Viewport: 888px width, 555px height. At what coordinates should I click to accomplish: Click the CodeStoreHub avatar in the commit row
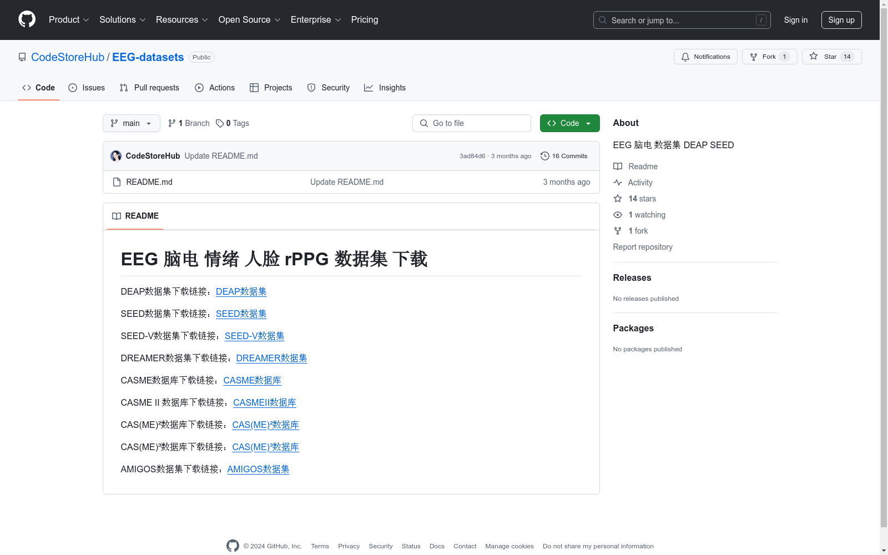(x=116, y=156)
